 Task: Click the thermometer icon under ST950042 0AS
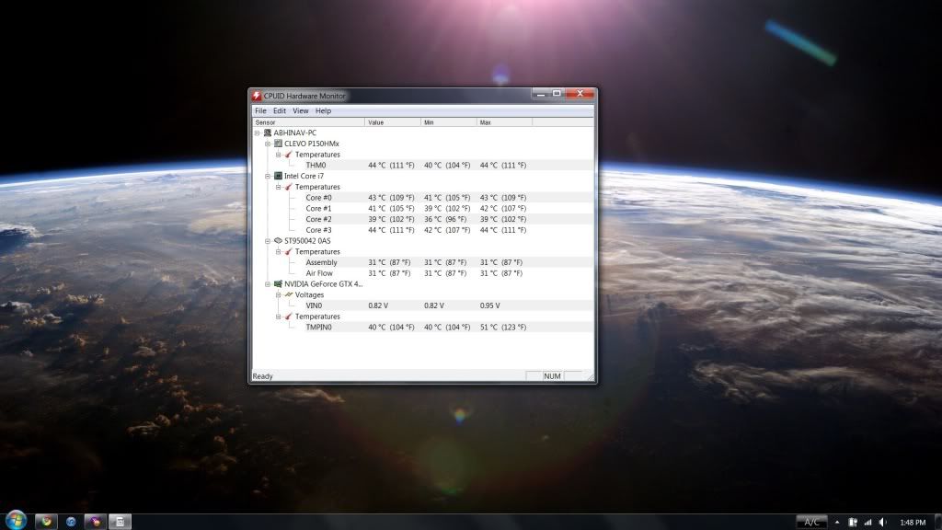[x=289, y=252]
